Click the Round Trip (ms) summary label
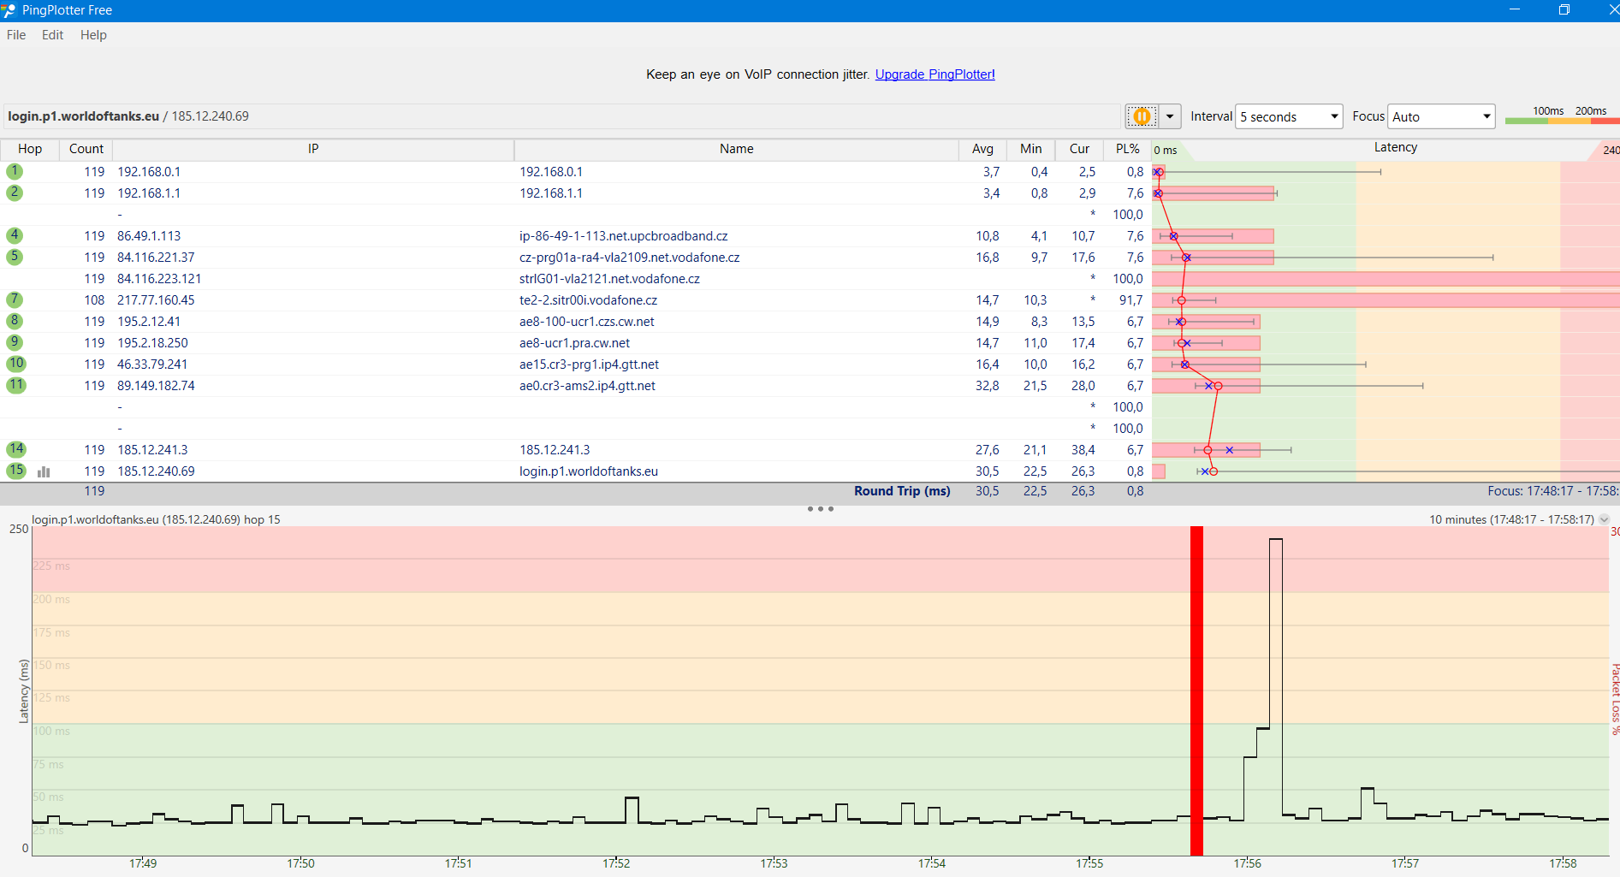 click(902, 491)
